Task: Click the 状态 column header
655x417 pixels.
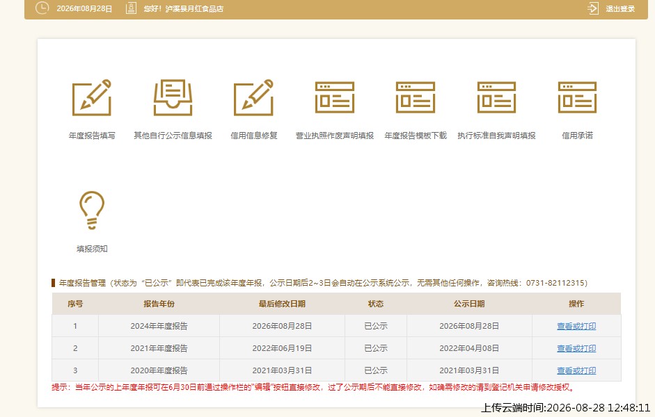Action: click(376, 304)
